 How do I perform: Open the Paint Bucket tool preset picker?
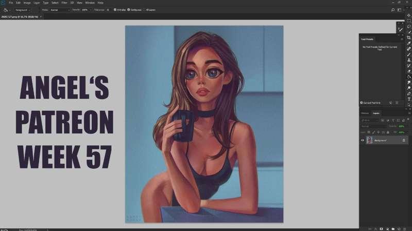click(x=7, y=10)
